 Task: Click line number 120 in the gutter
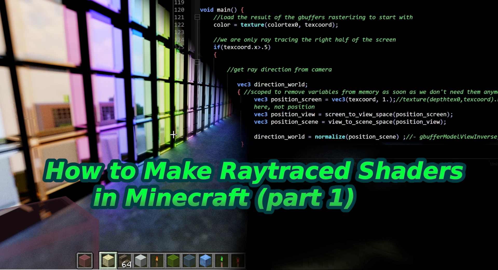tap(179, 10)
